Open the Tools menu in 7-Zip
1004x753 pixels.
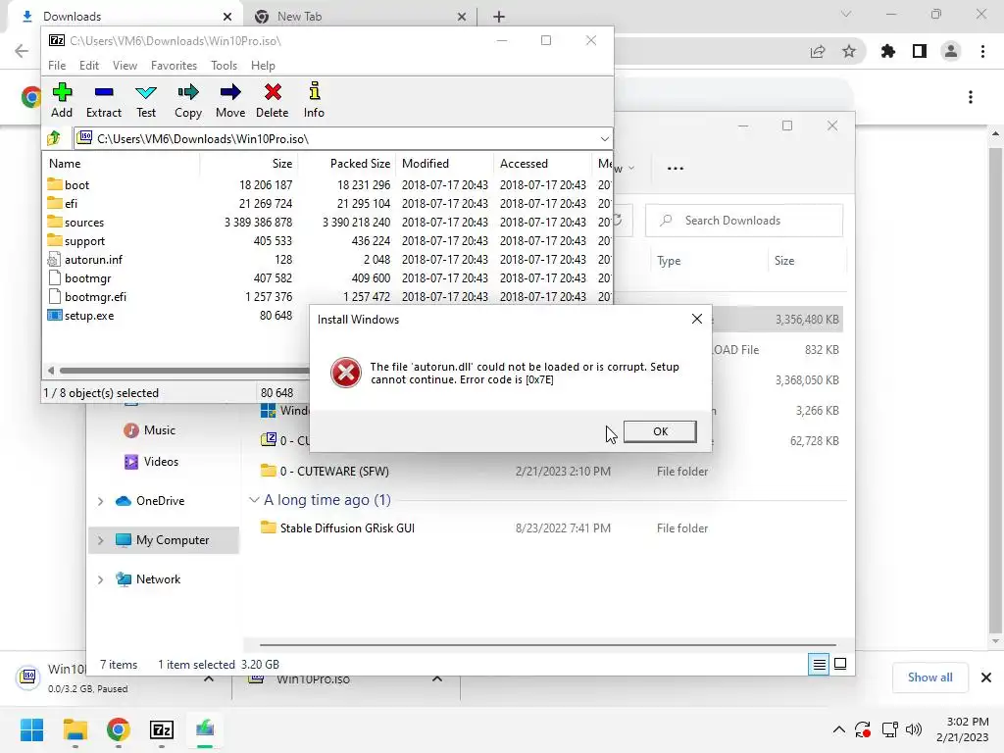pyautogui.click(x=225, y=66)
